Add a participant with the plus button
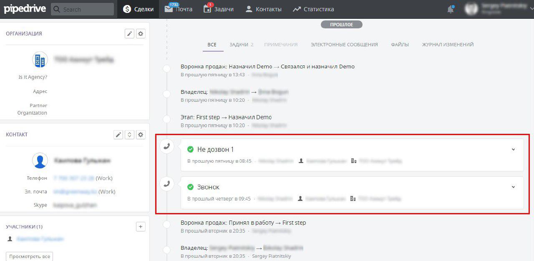 tap(141, 226)
